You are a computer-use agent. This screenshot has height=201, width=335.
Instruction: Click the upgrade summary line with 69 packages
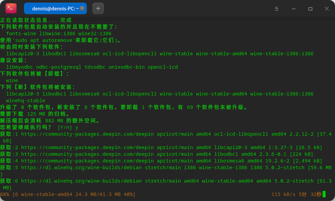pos(124,107)
